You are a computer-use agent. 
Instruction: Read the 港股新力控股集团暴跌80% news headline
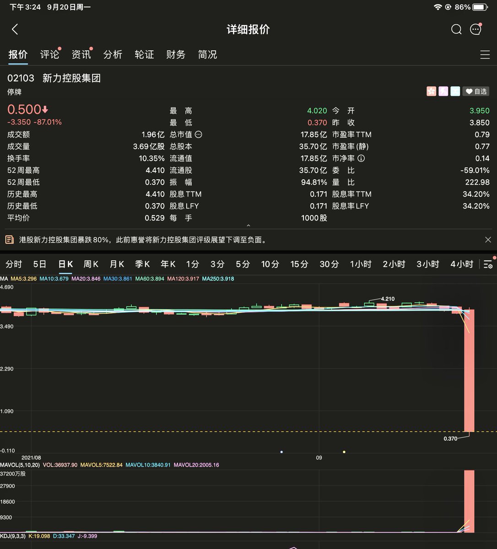[x=143, y=240]
